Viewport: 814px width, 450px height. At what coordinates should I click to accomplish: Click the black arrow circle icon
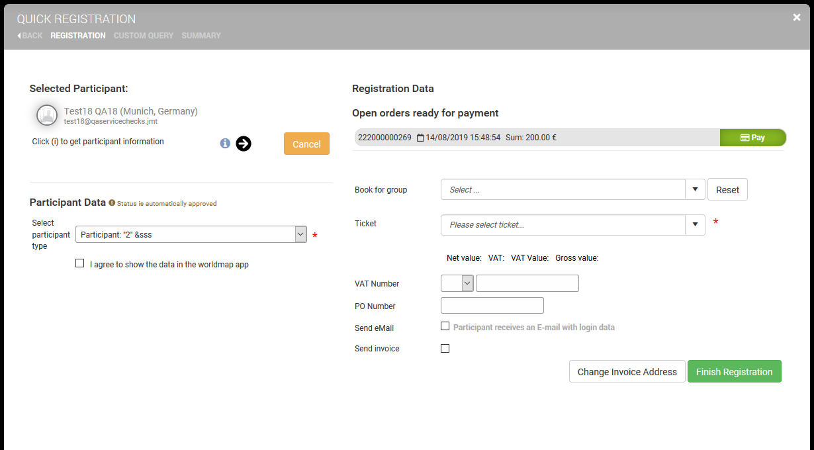point(244,144)
